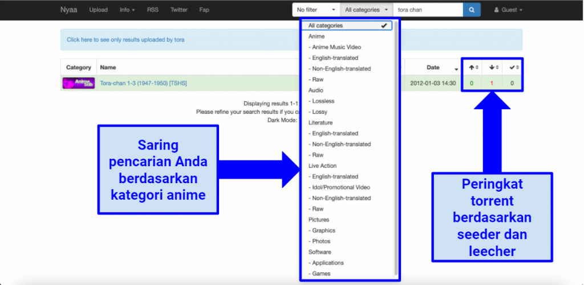Viewport: 584px width, 285px height.
Task: Select the checked All categories option
Action: [x=348, y=26]
